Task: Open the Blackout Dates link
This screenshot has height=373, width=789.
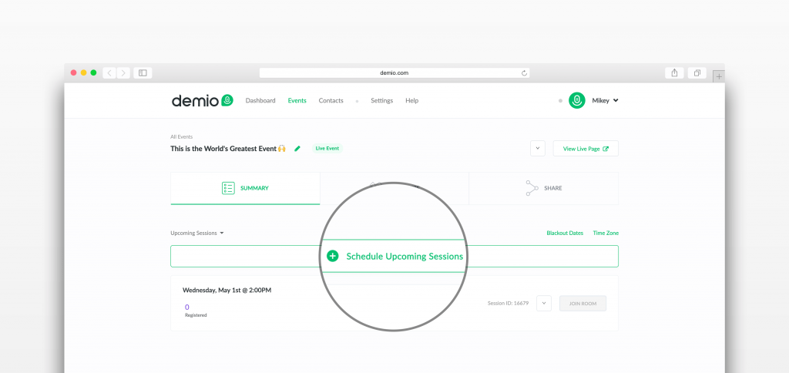Action: coord(565,233)
